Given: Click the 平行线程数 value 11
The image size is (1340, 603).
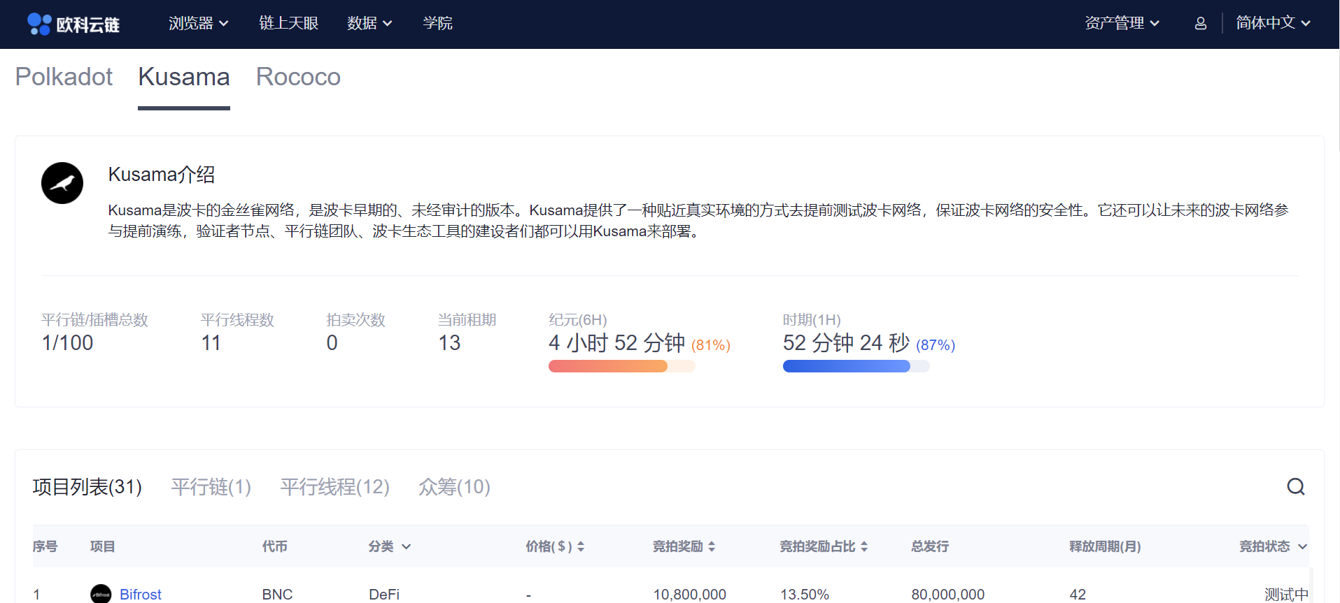Looking at the screenshot, I should coord(211,343).
